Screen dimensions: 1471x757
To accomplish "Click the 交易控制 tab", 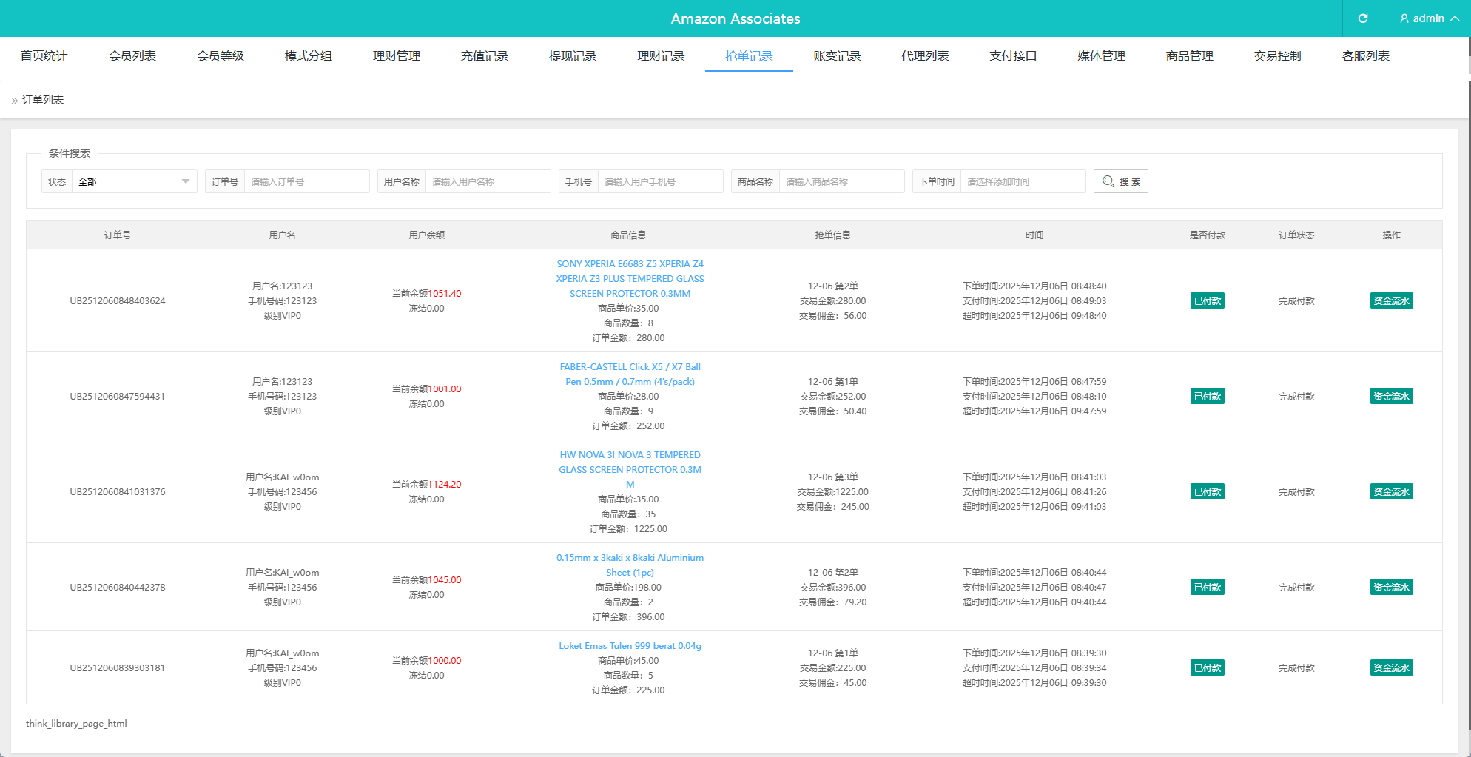I will tap(1277, 56).
